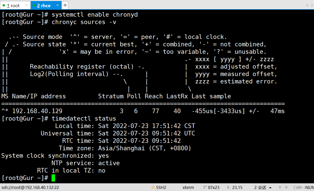This screenshot has width=314, height=191.
Task: Click the 'SSH2' status bar label
Action: [161, 187]
